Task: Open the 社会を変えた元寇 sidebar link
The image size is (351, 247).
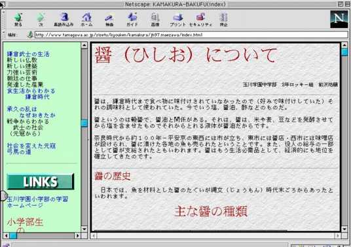Action: (x=31, y=146)
